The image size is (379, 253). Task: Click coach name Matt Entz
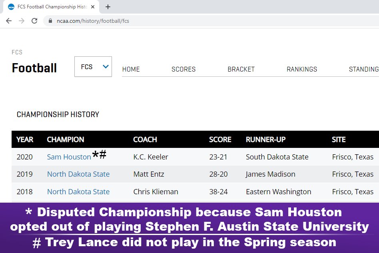(x=149, y=174)
